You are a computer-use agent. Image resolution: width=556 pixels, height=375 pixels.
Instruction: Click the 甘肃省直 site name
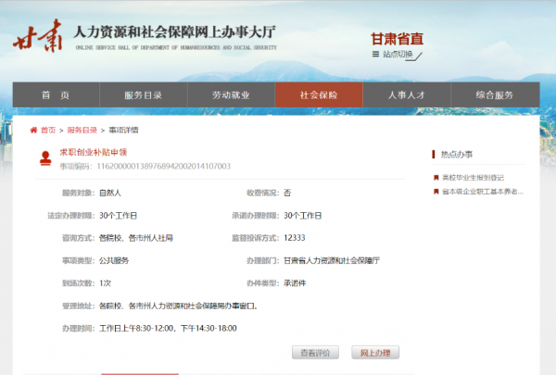tap(398, 39)
